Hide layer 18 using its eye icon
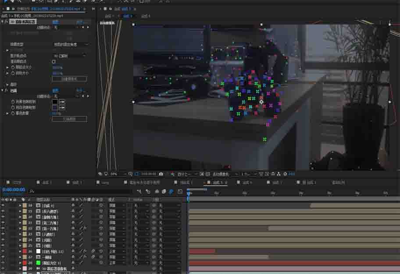 3,206
